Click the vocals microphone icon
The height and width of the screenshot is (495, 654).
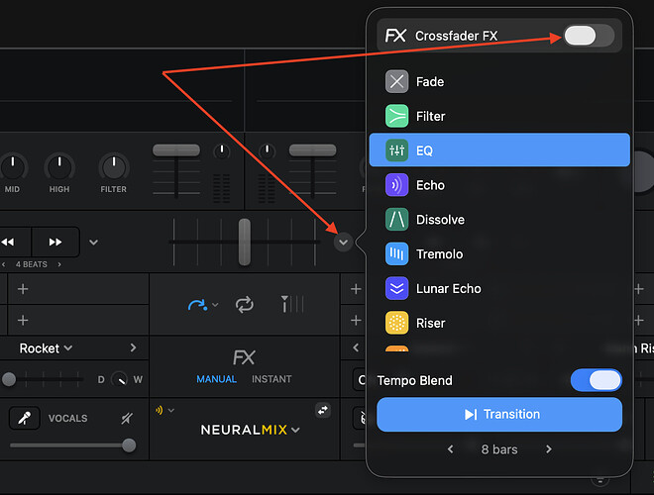(x=25, y=418)
